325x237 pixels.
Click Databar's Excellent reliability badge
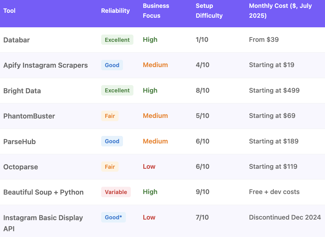117,40
